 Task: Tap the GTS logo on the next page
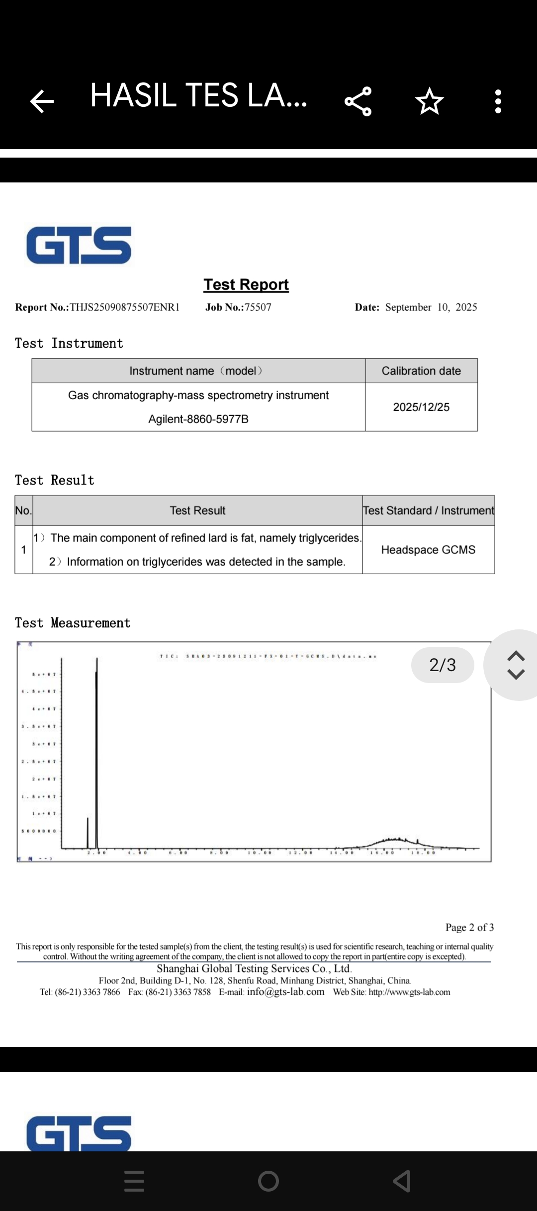coord(79,1134)
